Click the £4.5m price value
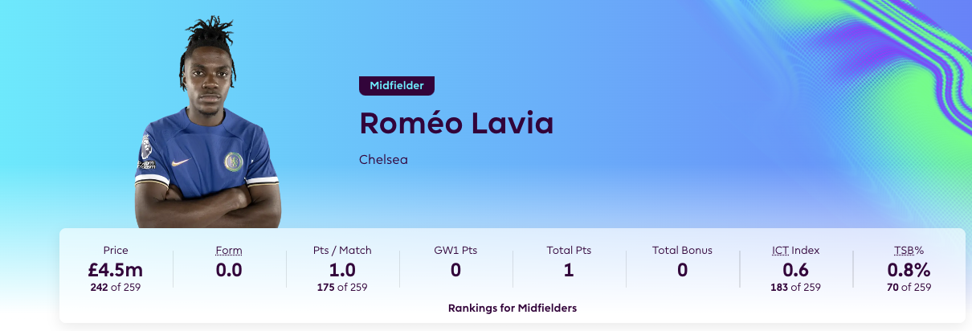This screenshot has height=331, width=972. point(116,269)
